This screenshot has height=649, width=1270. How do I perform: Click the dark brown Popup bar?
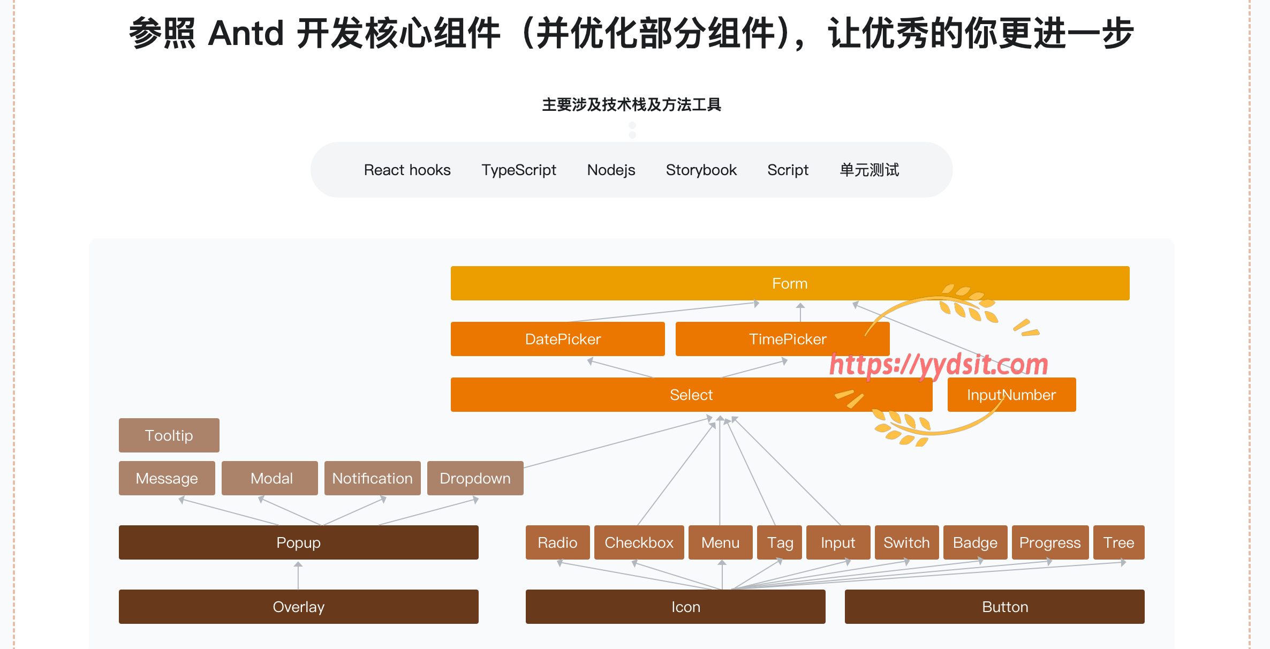298,542
